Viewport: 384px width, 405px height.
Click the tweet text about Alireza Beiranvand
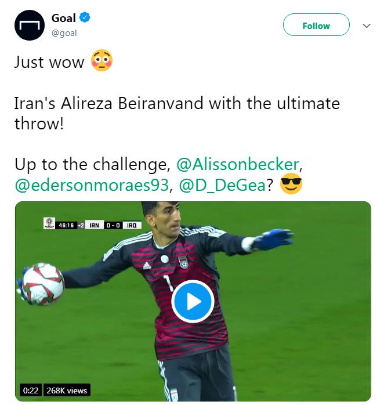point(177,113)
